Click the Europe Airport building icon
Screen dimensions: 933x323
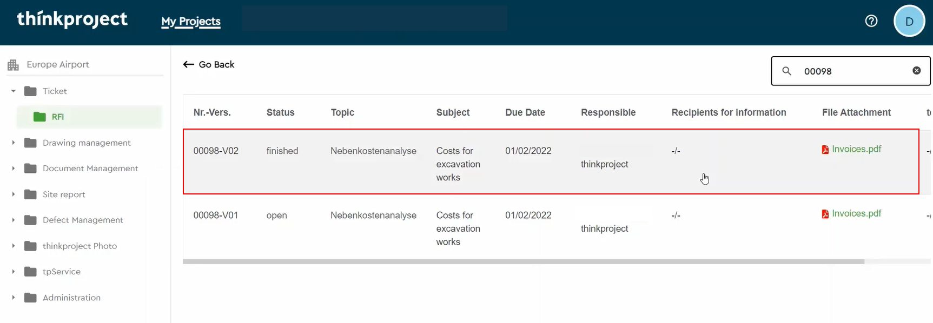(x=13, y=65)
